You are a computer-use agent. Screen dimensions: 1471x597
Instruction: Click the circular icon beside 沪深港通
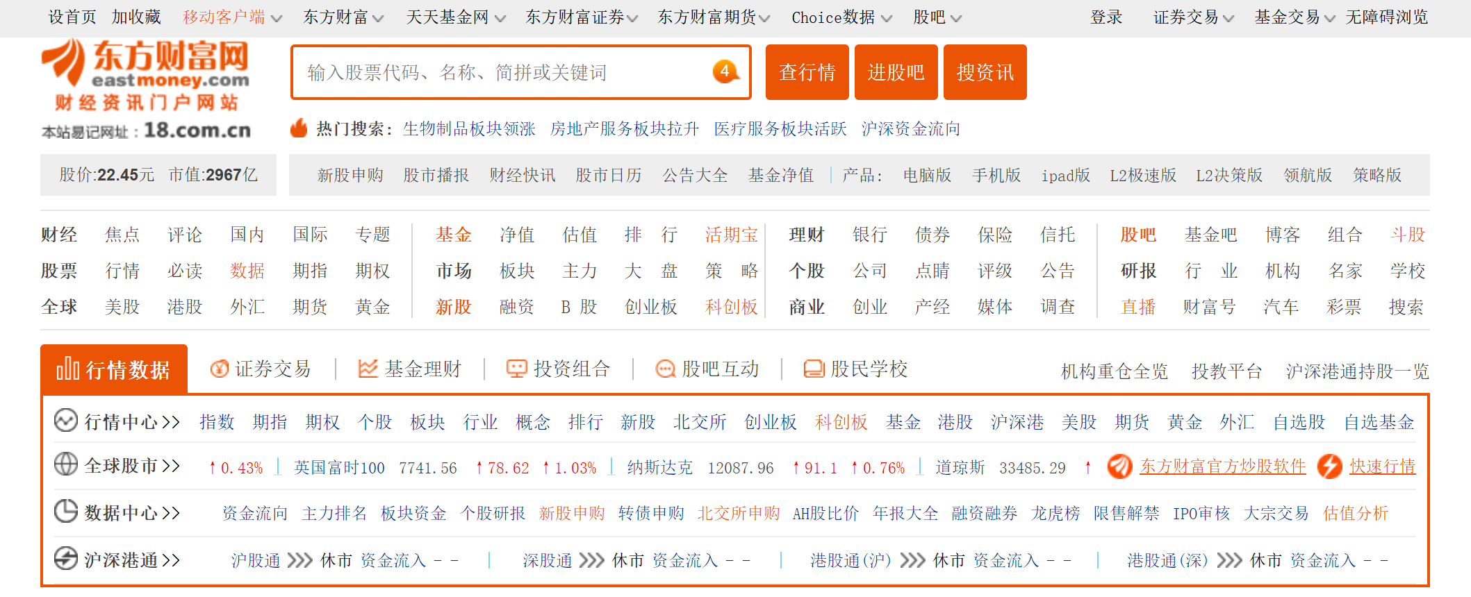tap(66, 558)
